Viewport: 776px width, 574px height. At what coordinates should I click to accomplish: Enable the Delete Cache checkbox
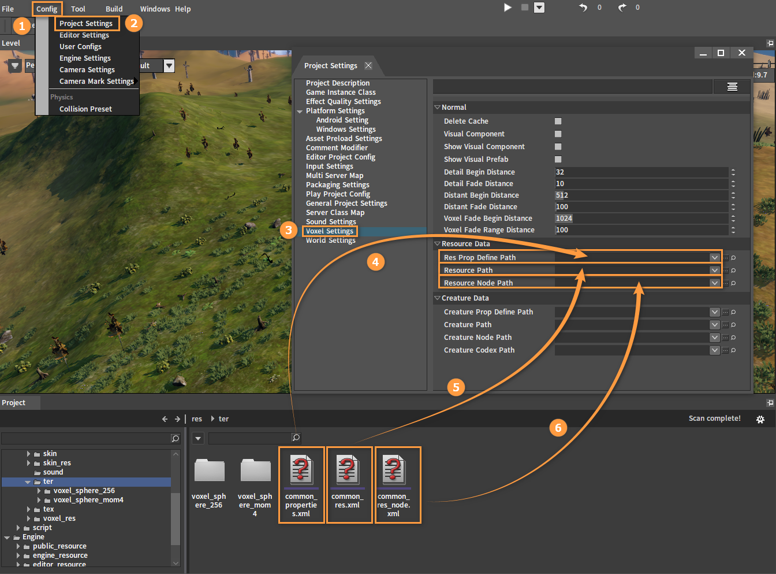pyautogui.click(x=558, y=121)
